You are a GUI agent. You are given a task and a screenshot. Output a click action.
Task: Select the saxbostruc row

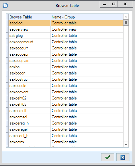point(66,79)
